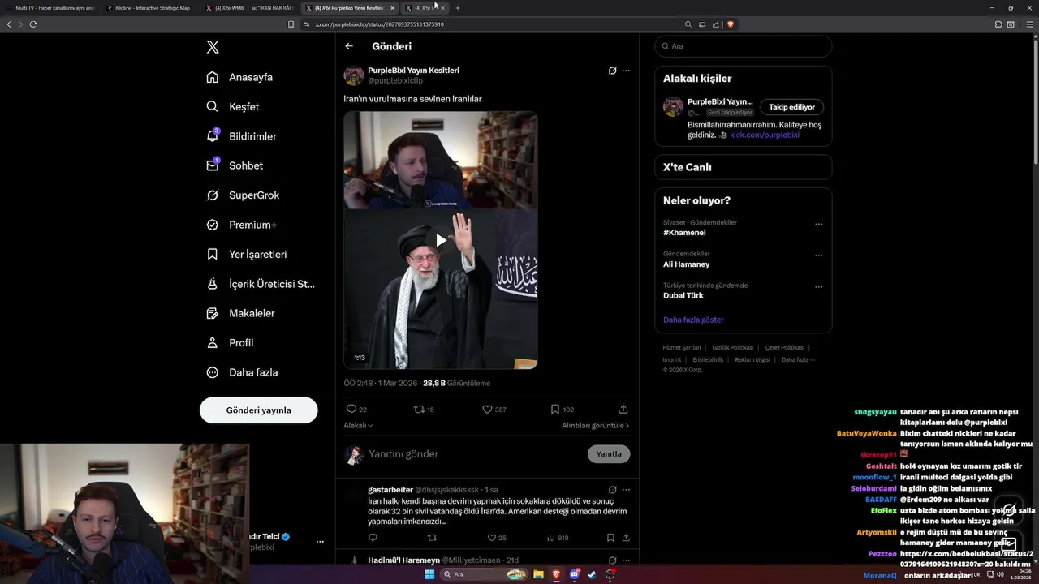Viewport: 1039px width, 584px height.
Task: Click Alıntıları görüntüle link
Action: click(x=595, y=425)
